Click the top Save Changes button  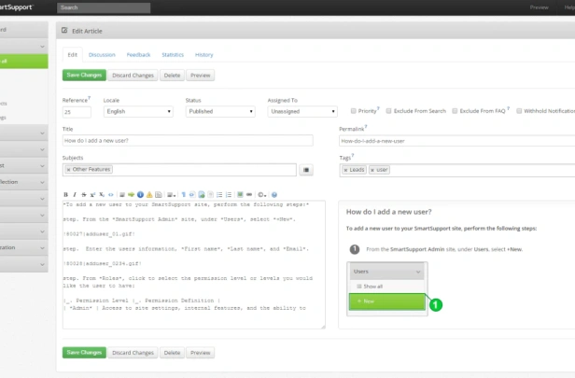[84, 76]
